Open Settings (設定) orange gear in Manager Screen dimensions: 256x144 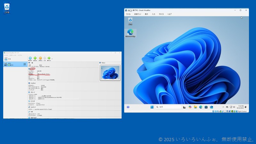(x=40, y=59)
